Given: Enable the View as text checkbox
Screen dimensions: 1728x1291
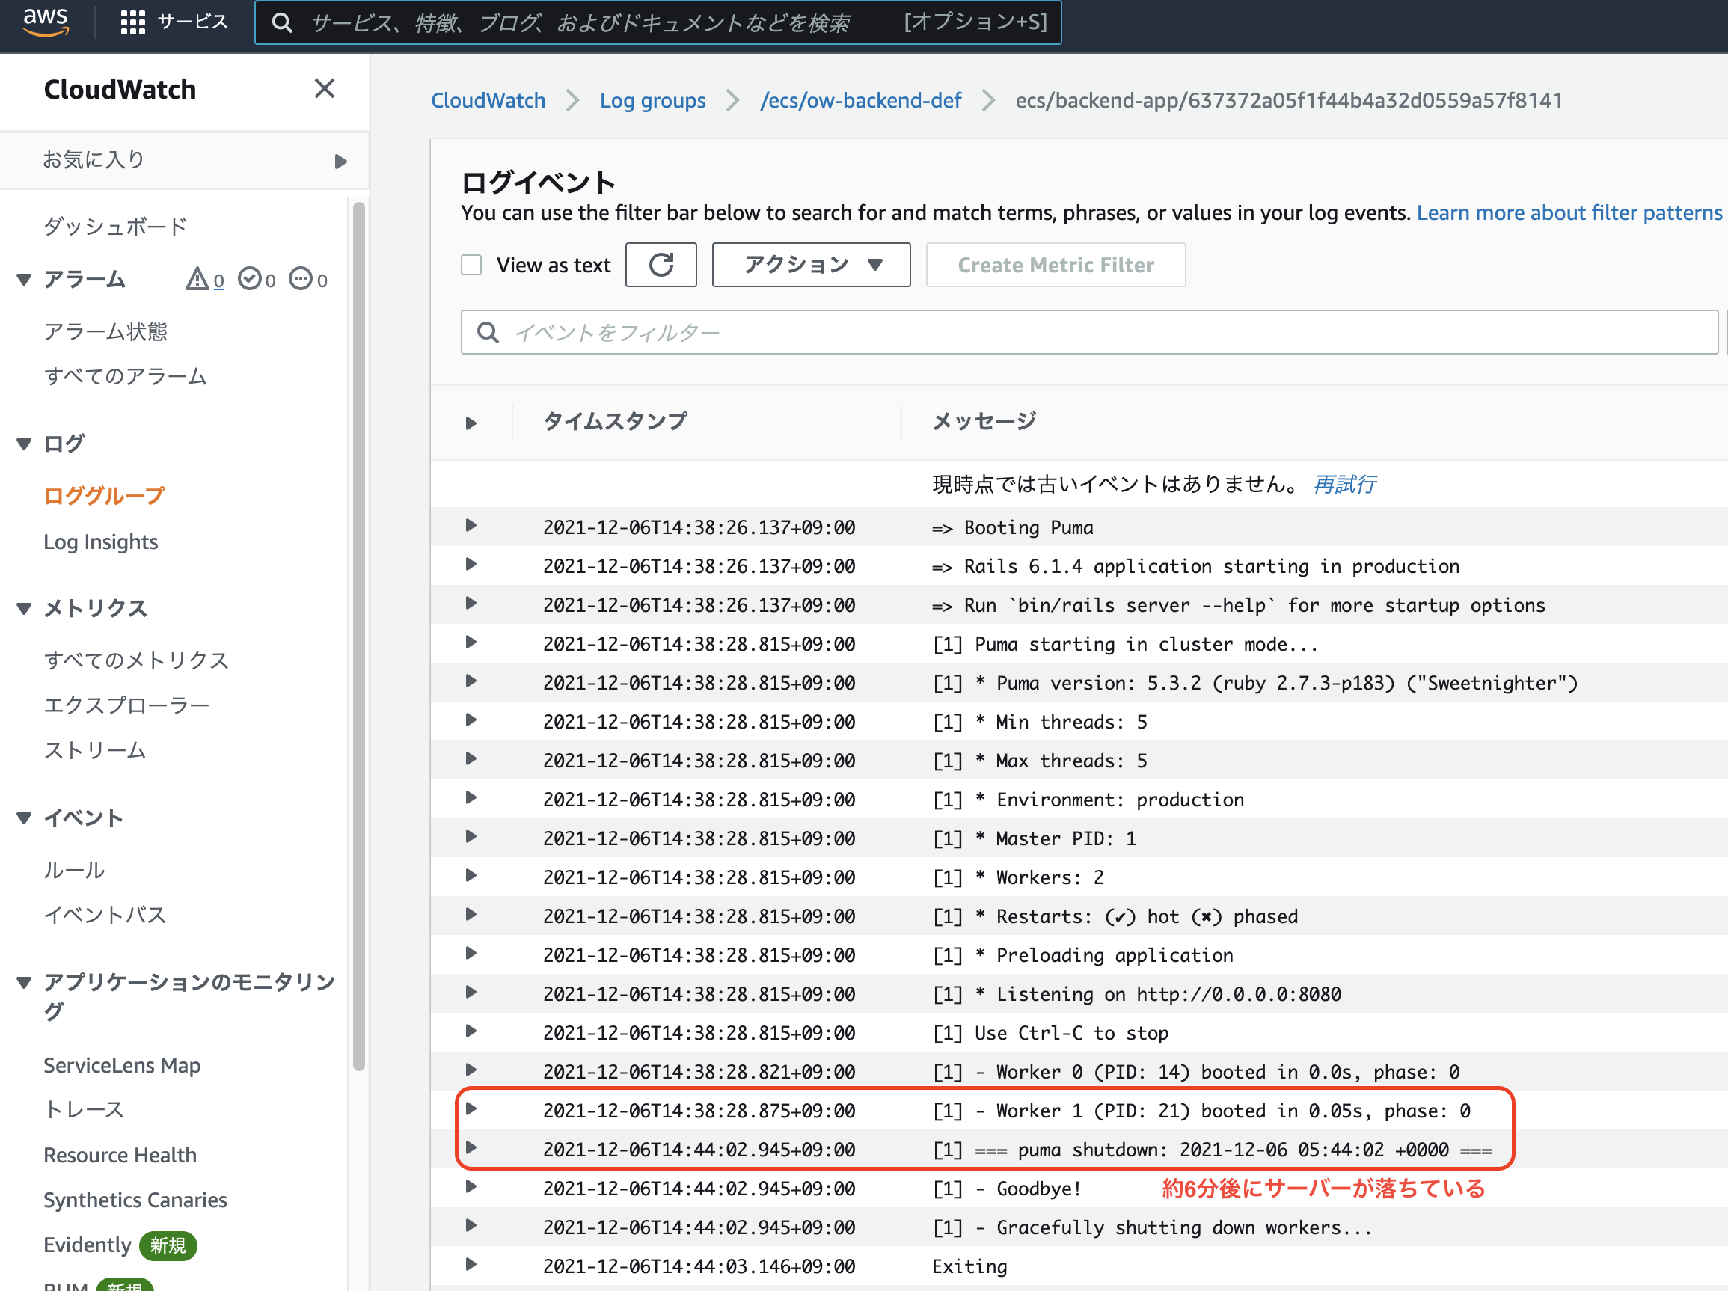Looking at the screenshot, I should click(471, 265).
